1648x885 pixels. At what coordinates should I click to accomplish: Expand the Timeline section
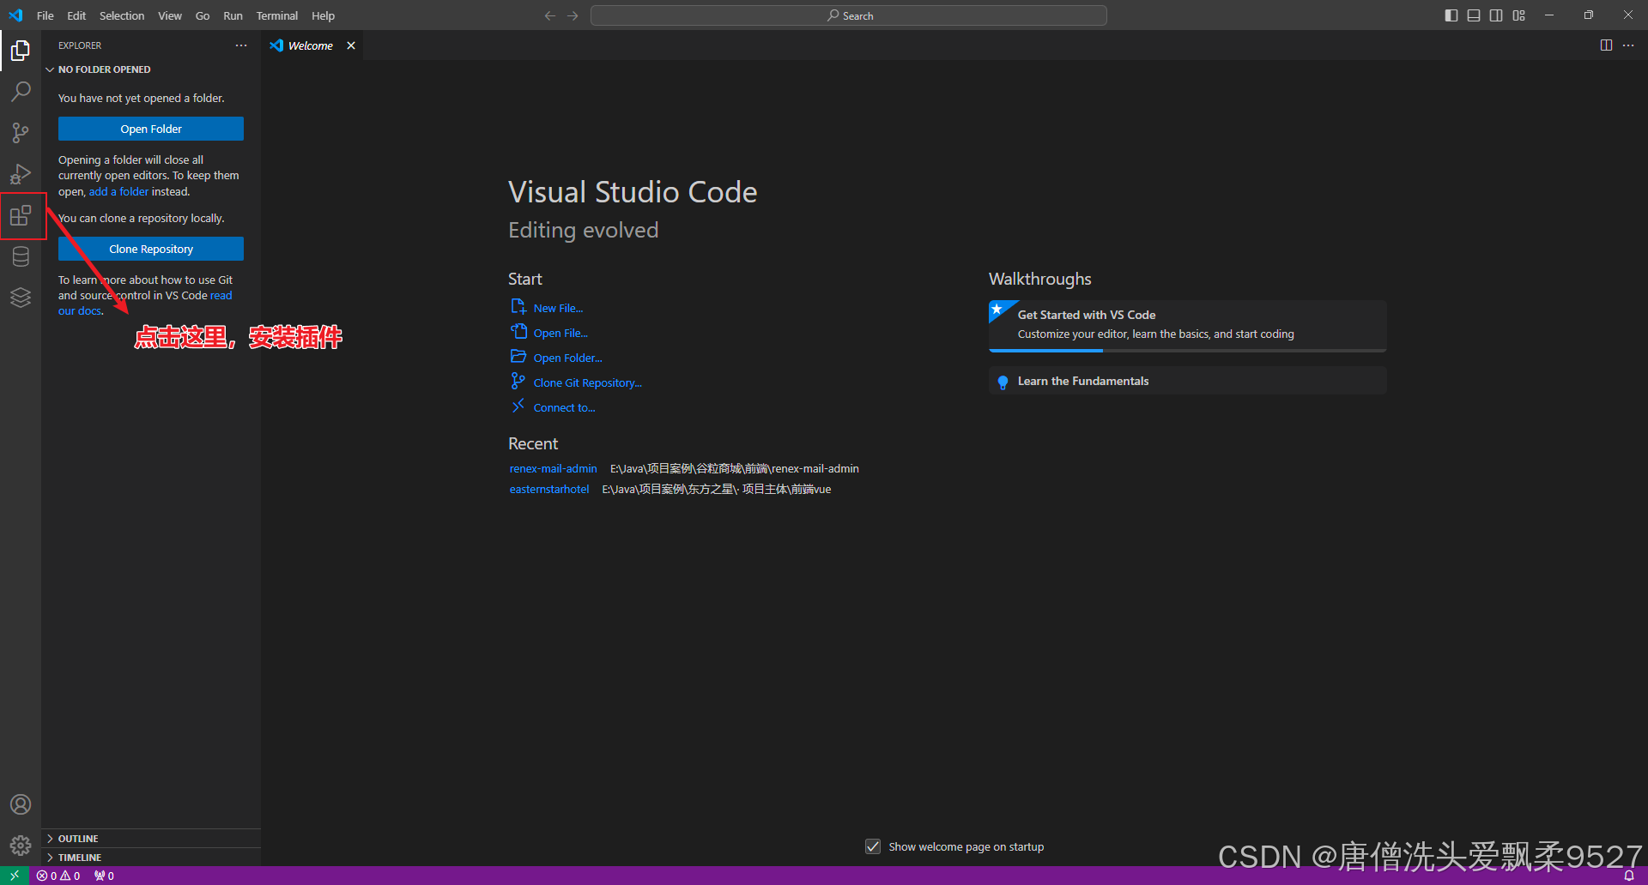151,858
